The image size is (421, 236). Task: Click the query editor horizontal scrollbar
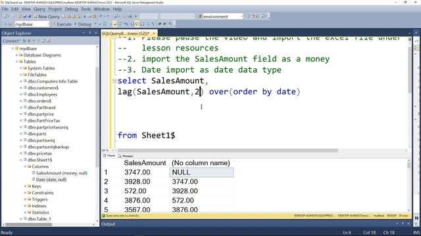tap(228, 150)
